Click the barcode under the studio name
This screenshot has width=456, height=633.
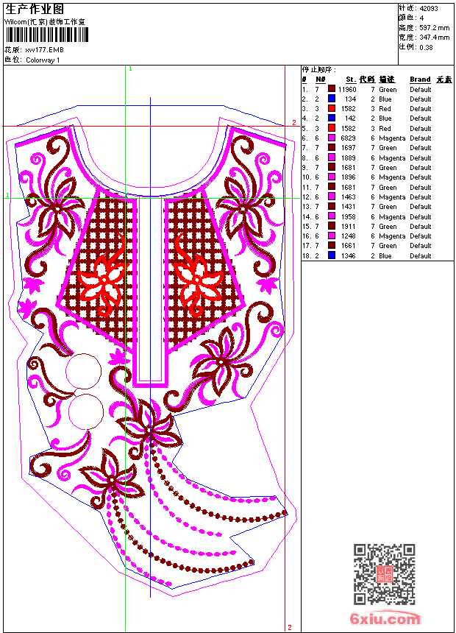(x=47, y=35)
